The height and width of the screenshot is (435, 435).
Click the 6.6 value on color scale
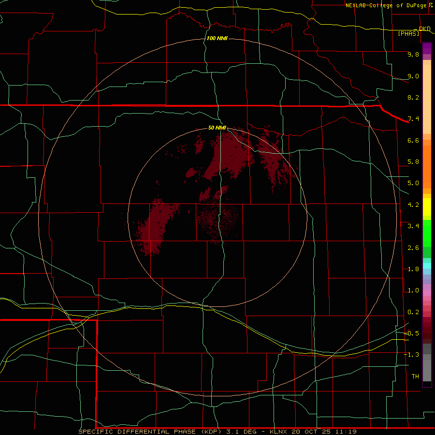[413, 140]
